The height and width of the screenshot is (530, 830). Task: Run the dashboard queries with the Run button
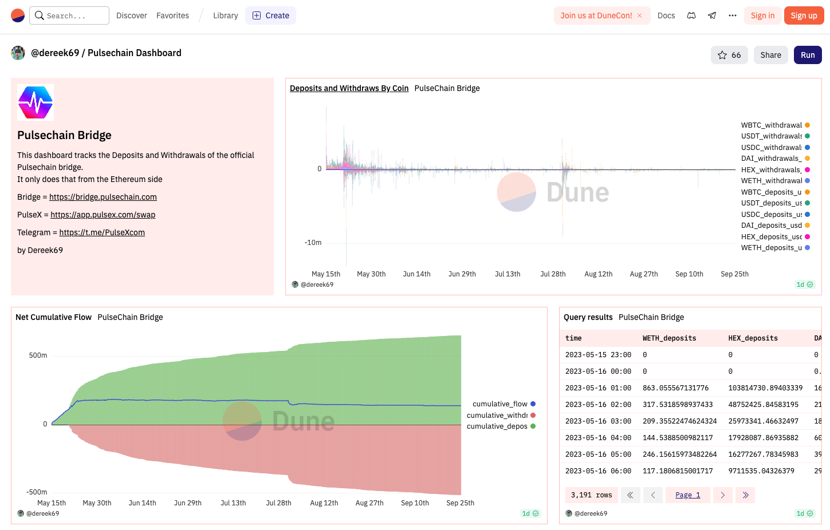tap(808, 54)
